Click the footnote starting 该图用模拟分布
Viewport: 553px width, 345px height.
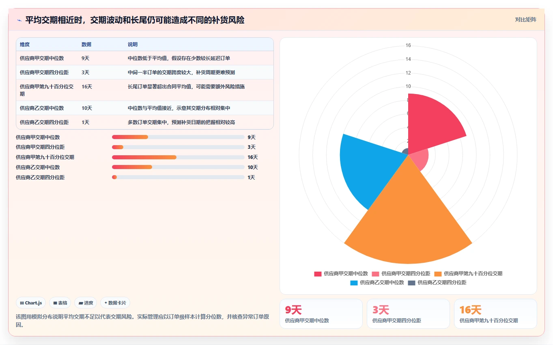(x=142, y=321)
